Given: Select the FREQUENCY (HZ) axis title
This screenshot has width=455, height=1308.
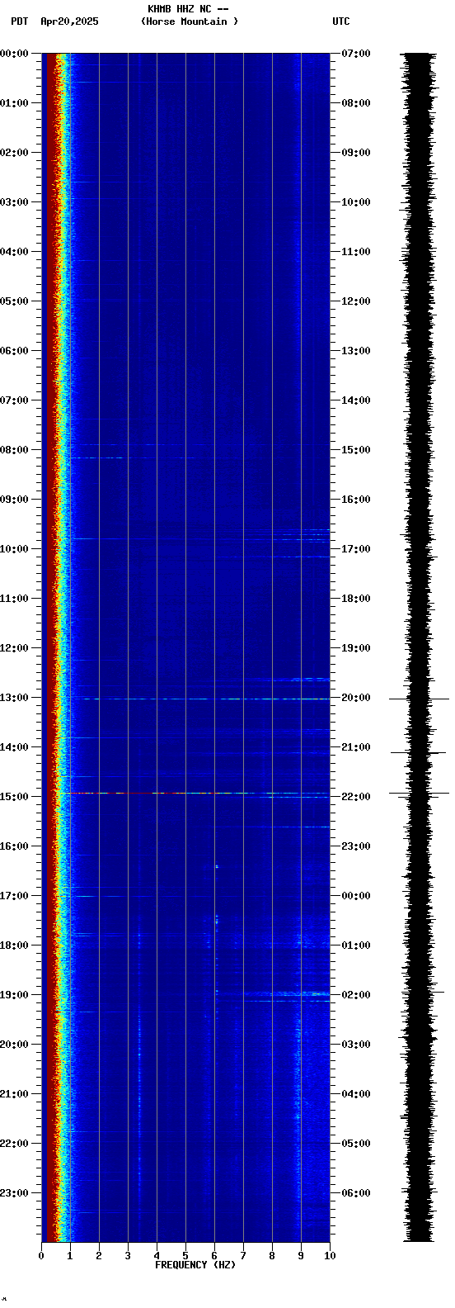Looking at the screenshot, I should (195, 1265).
